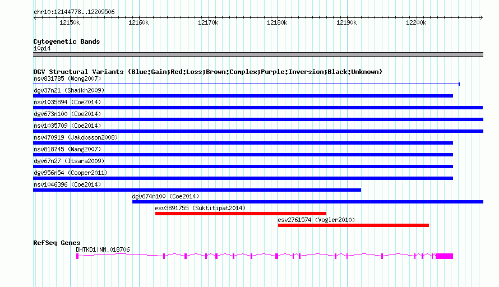The width and height of the screenshot is (499, 287).
Task: Select the nsv1046396 (Coe2014) label
Action: [67, 184]
